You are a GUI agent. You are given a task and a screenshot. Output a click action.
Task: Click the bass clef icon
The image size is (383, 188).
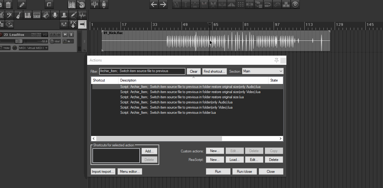click(9, 15)
